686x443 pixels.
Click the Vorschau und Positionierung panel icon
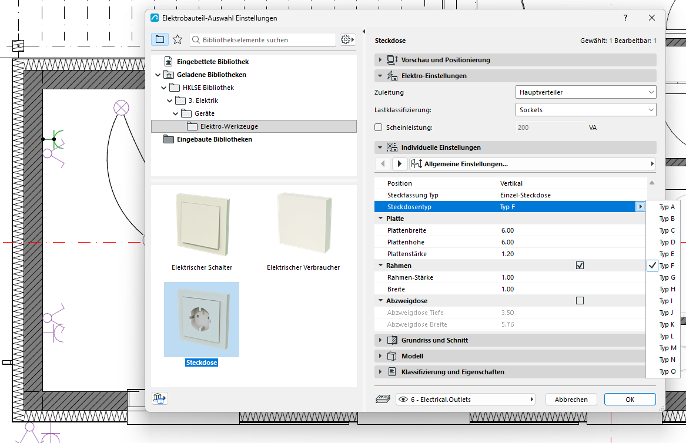click(x=392, y=60)
